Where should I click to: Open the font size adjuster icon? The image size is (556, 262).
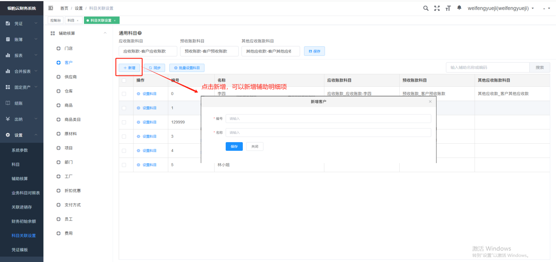coord(448,8)
